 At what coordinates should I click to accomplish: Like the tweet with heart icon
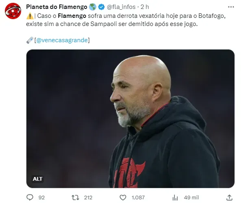pyautogui.click(x=123, y=197)
